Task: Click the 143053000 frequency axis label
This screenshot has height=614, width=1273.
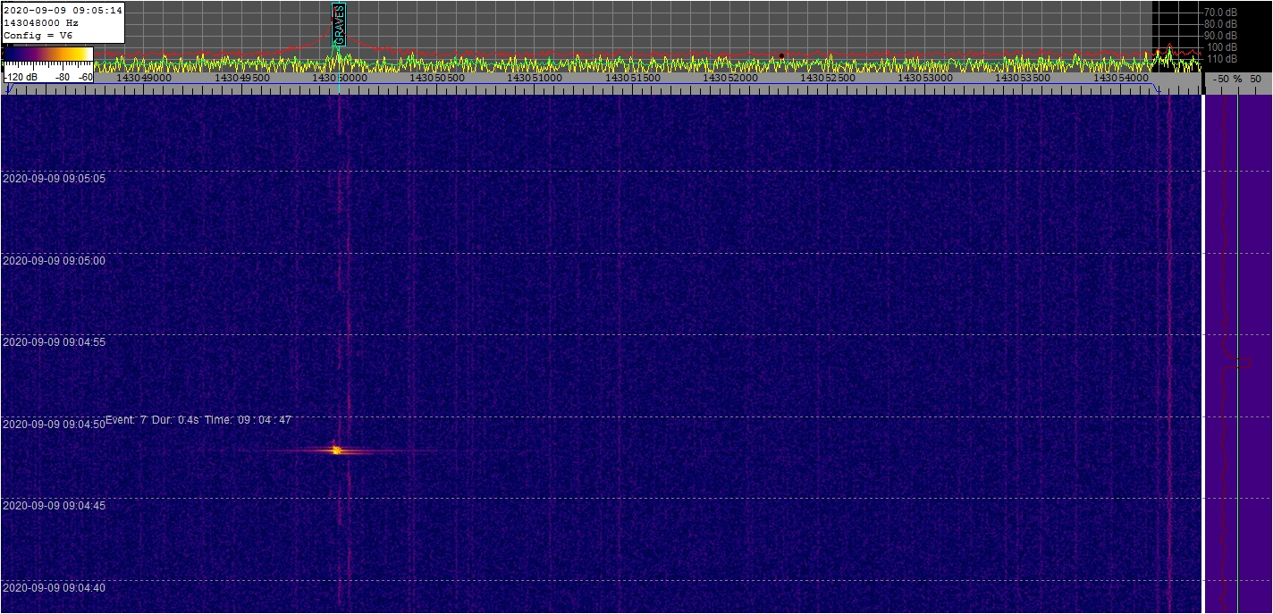Action: click(x=926, y=78)
